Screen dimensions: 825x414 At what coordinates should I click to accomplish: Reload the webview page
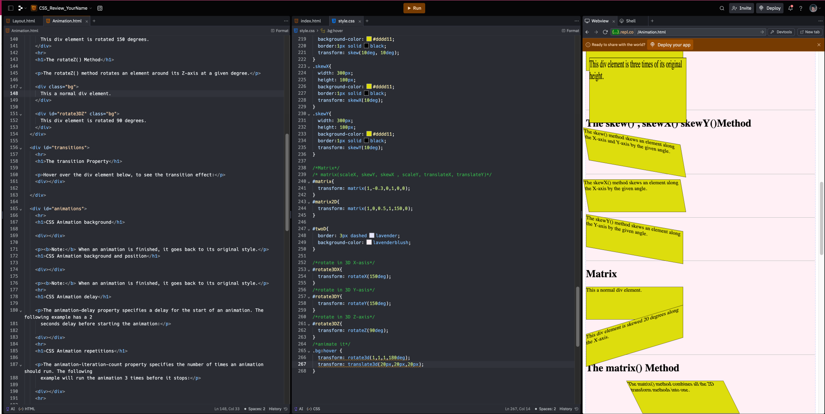click(605, 32)
